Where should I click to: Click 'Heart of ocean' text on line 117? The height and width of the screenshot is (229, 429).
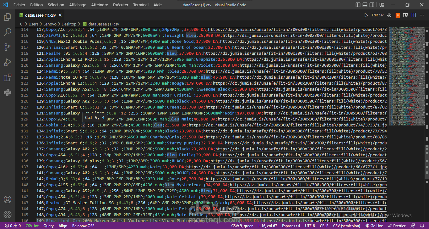coord(189,47)
